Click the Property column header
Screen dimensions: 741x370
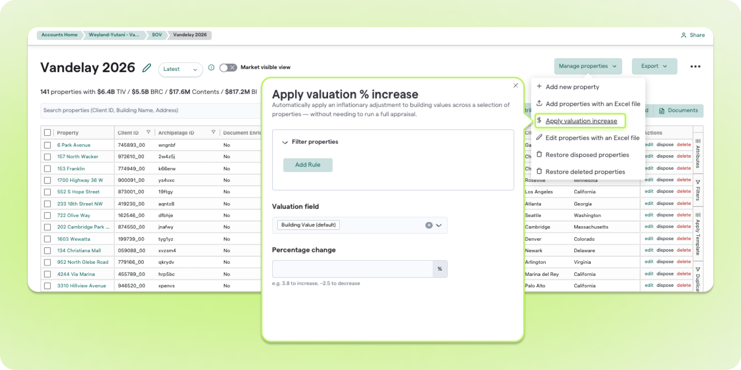(x=68, y=133)
